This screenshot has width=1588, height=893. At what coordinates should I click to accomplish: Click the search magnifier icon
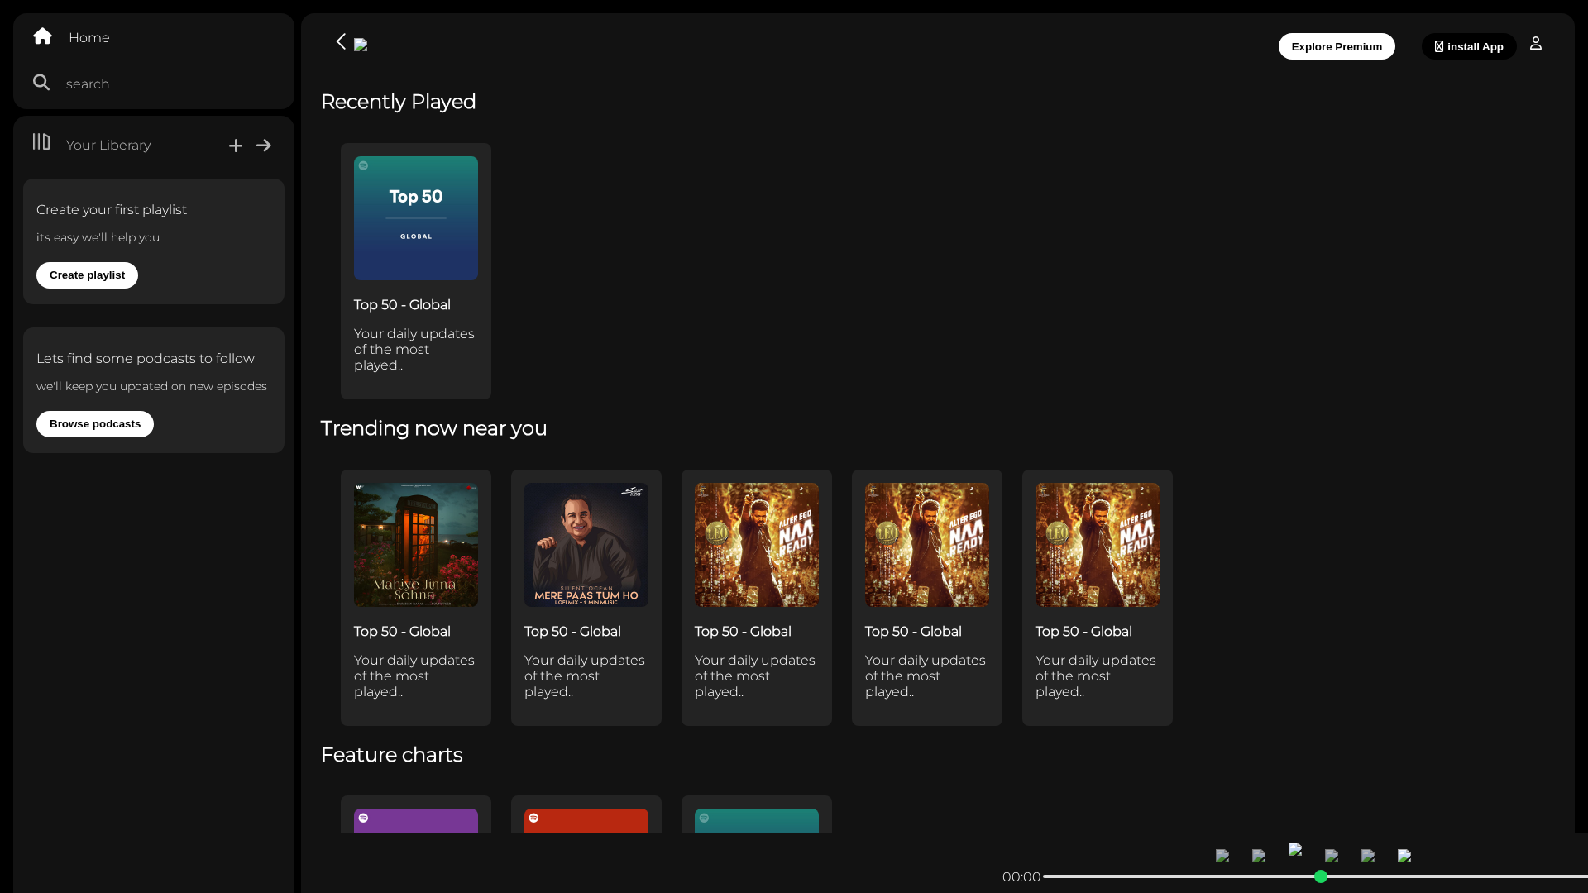click(41, 83)
